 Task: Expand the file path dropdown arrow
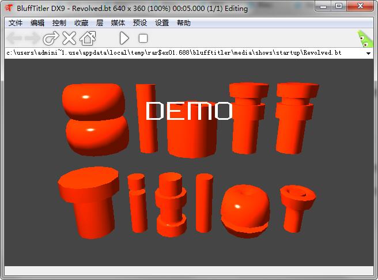(368, 53)
